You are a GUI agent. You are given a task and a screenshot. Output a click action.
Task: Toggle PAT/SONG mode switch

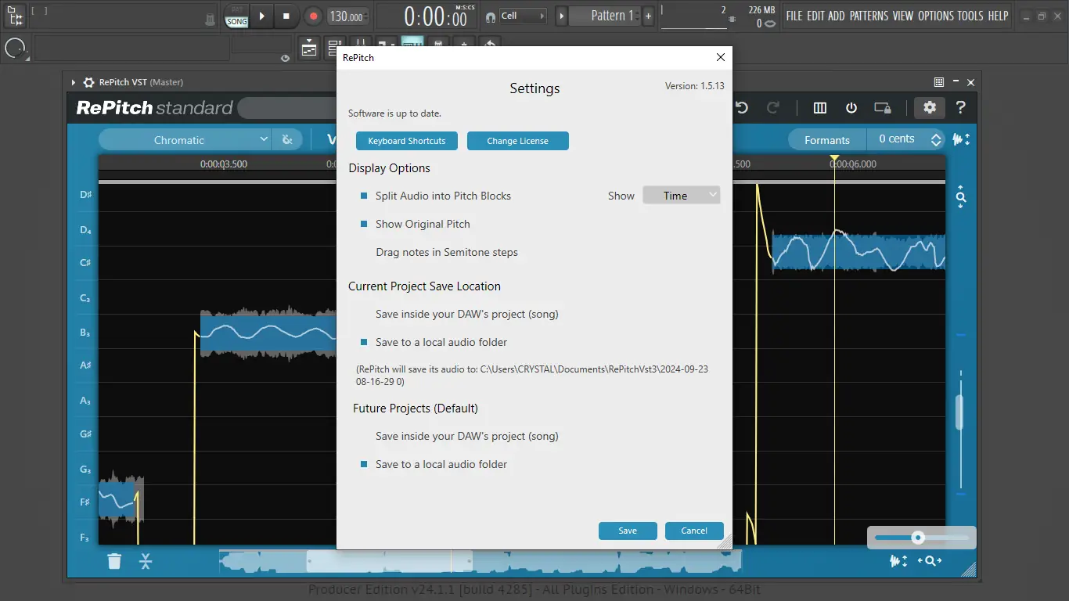[x=236, y=16]
